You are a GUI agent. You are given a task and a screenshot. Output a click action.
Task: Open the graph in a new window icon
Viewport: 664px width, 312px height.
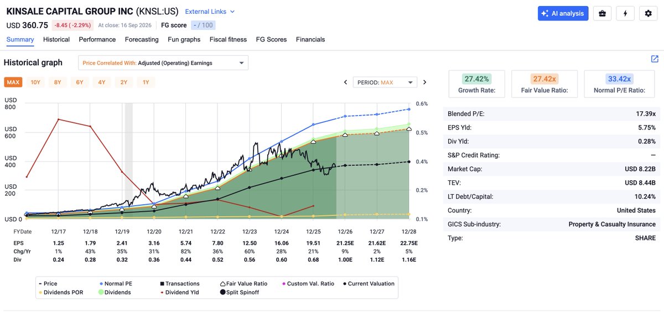click(x=655, y=59)
